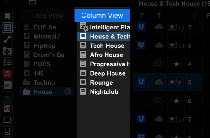Viewport: 210px width, 138px height.
Task: Toggle cloud sync status on track 4
Action: click(159, 64)
